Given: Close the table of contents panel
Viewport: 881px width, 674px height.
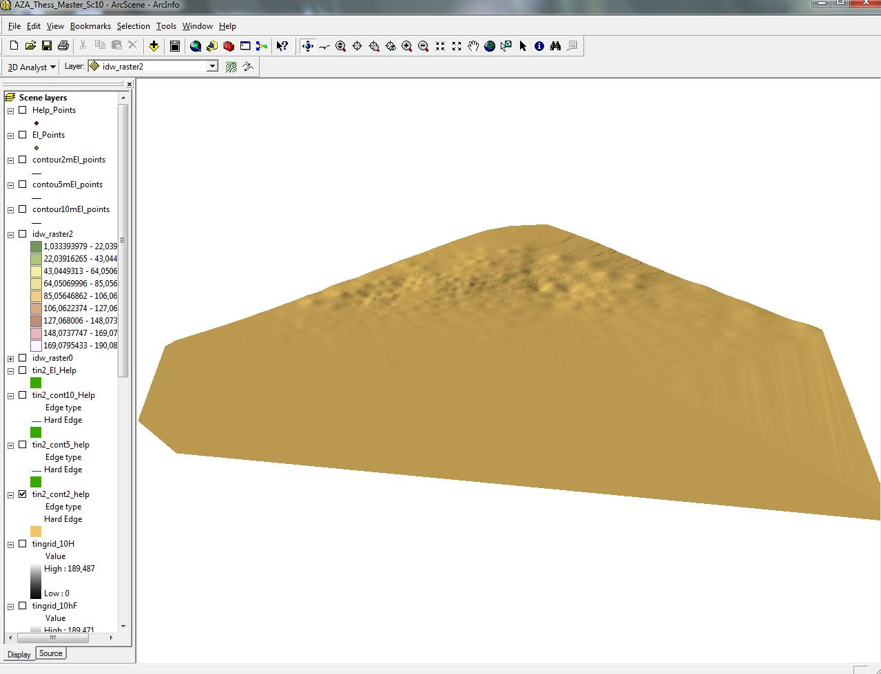Looking at the screenshot, I should [x=129, y=84].
